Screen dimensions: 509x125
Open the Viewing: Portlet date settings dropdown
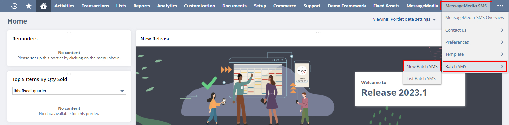tap(404, 19)
